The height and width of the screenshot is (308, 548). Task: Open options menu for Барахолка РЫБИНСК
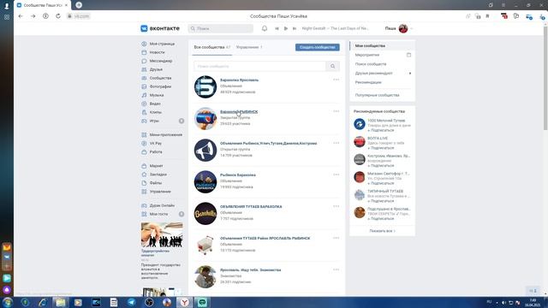(337, 111)
